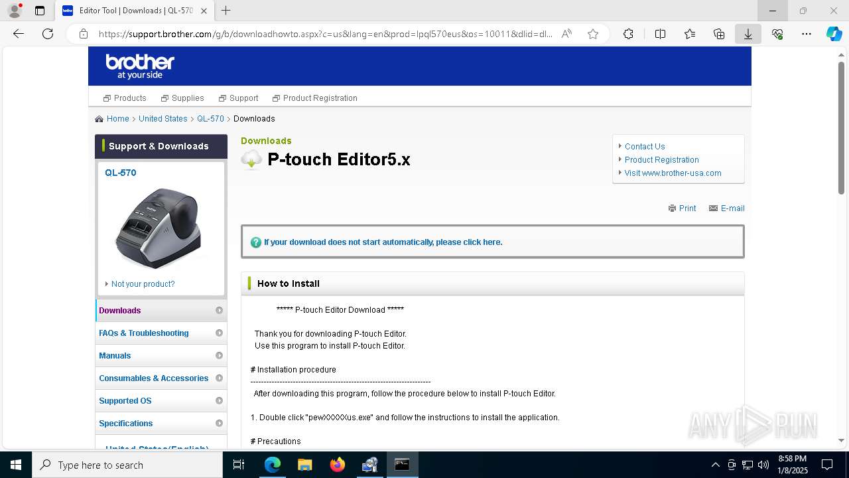Click the green question mark help icon
The image size is (849, 478).
256,242
